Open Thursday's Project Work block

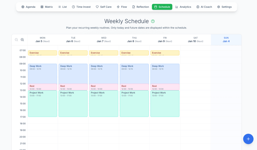coord(134,104)
